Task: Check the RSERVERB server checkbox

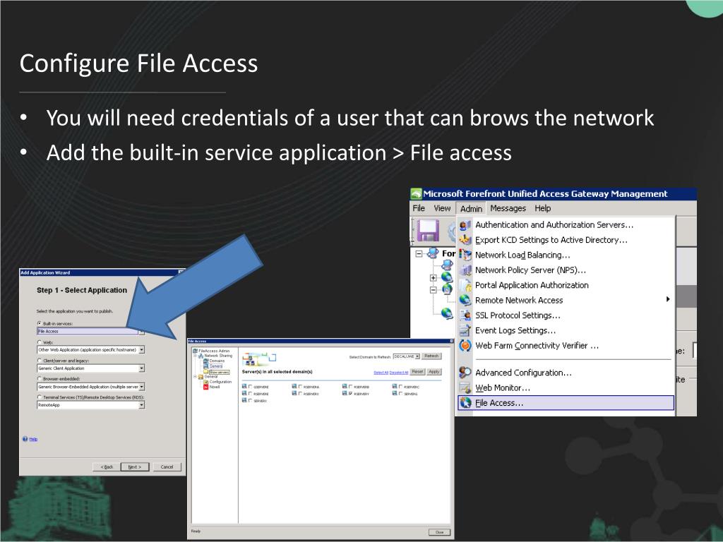Action: click(350, 387)
